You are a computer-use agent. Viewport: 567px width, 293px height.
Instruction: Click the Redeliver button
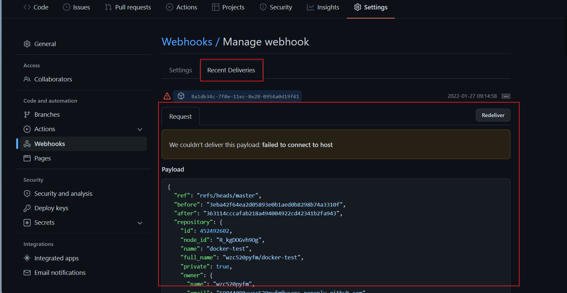[493, 115]
